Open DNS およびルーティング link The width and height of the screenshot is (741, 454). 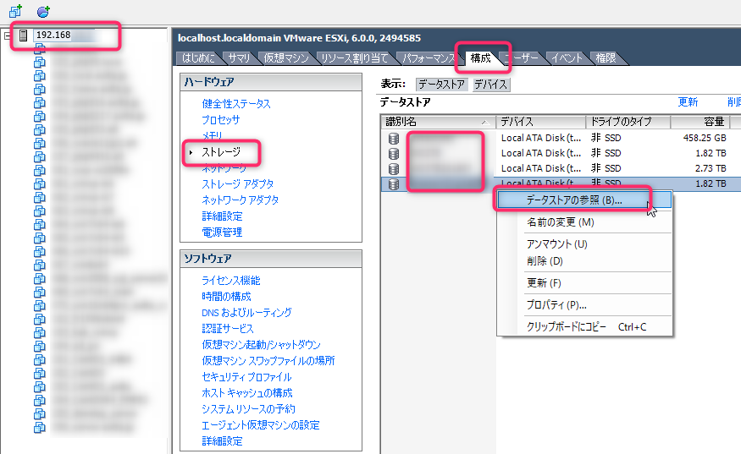coord(246,313)
